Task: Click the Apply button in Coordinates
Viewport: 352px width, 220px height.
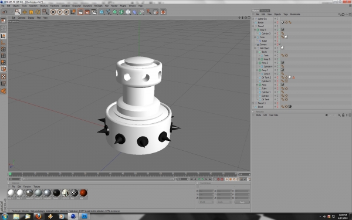Action: 242,202
